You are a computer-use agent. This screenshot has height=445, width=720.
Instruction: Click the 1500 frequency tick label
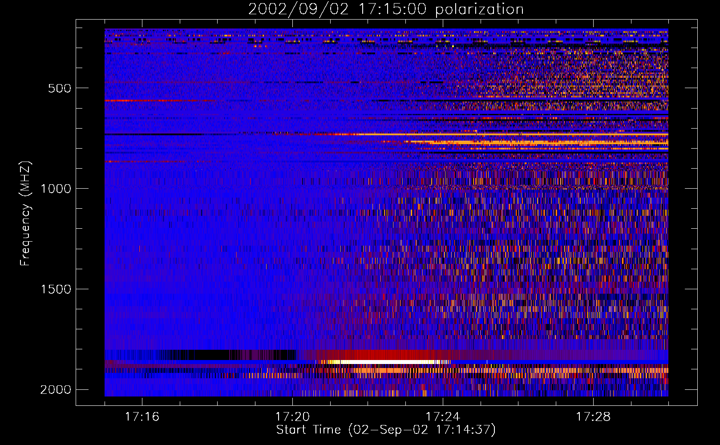56,289
